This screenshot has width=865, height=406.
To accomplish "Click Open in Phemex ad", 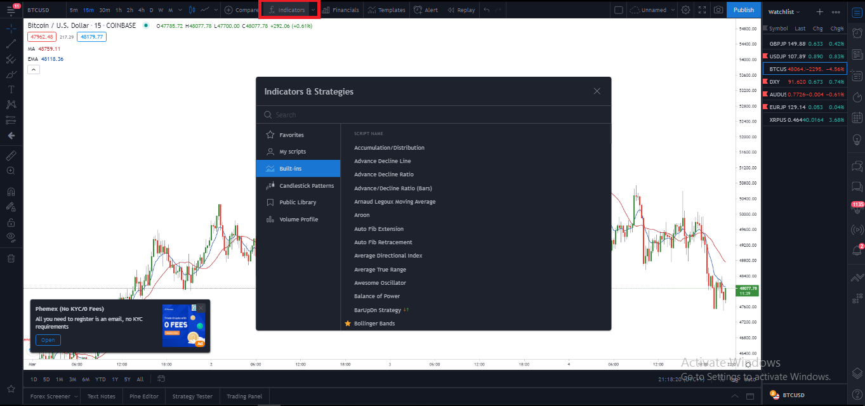I will [48, 340].
